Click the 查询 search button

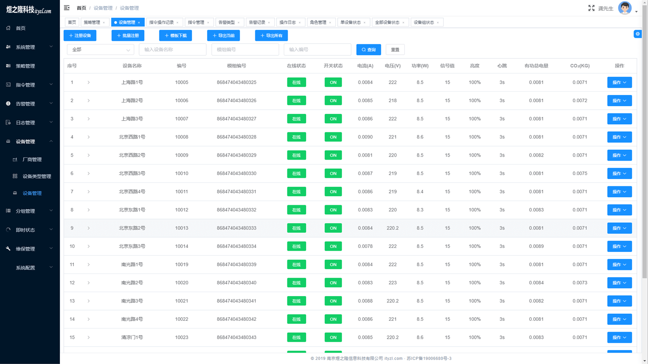point(368,49)
